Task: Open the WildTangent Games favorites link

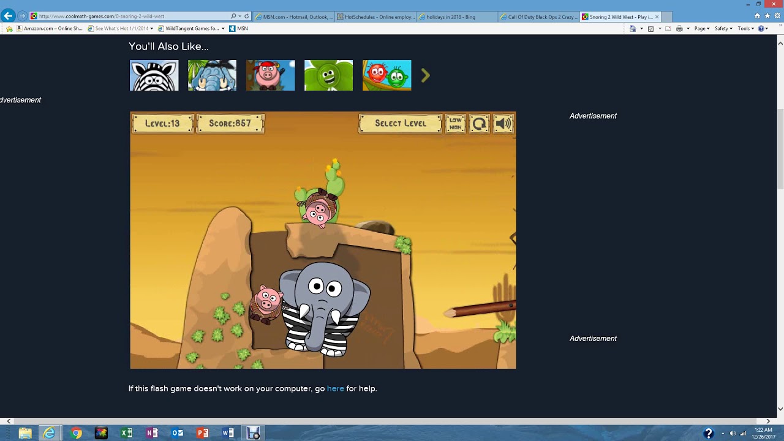Action: [189, 28]
